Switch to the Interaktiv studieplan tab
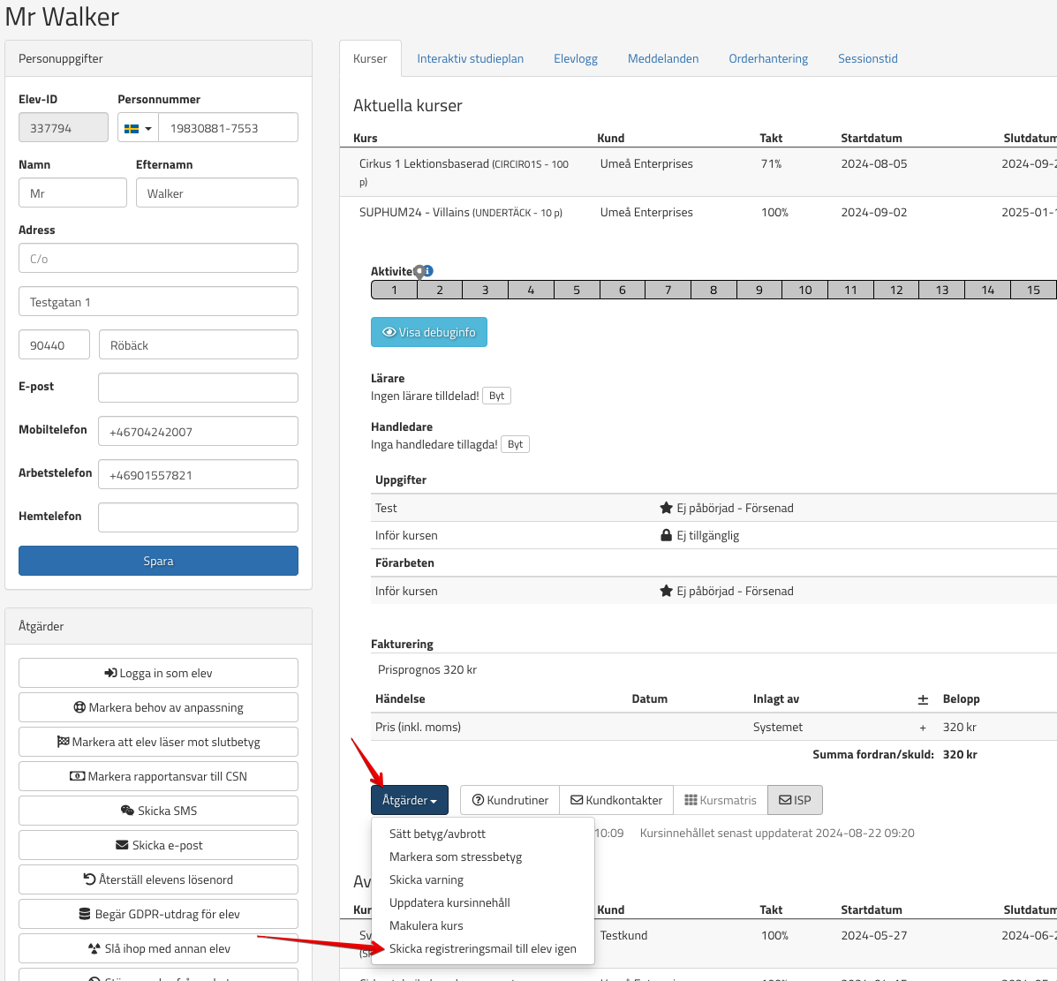This screenshot has width=1057, height=981. 470,58
